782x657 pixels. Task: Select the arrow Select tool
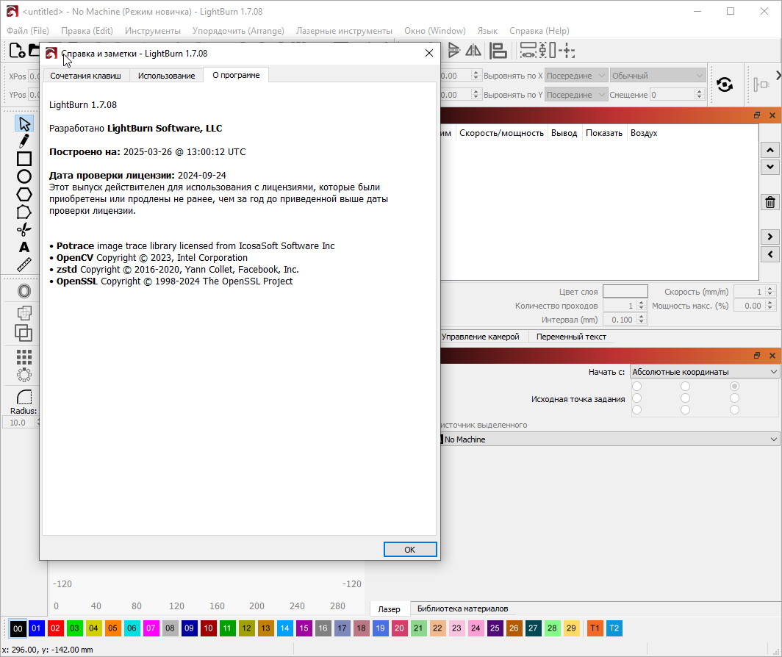[24, 123]
